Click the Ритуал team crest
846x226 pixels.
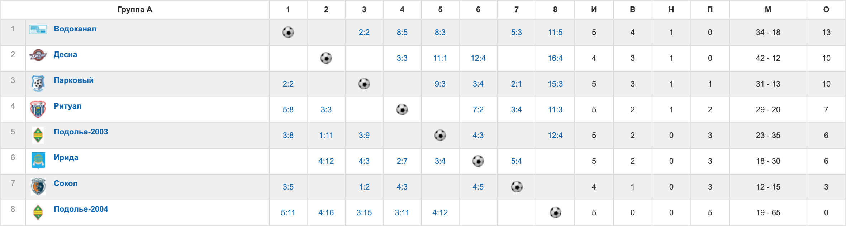38,109
